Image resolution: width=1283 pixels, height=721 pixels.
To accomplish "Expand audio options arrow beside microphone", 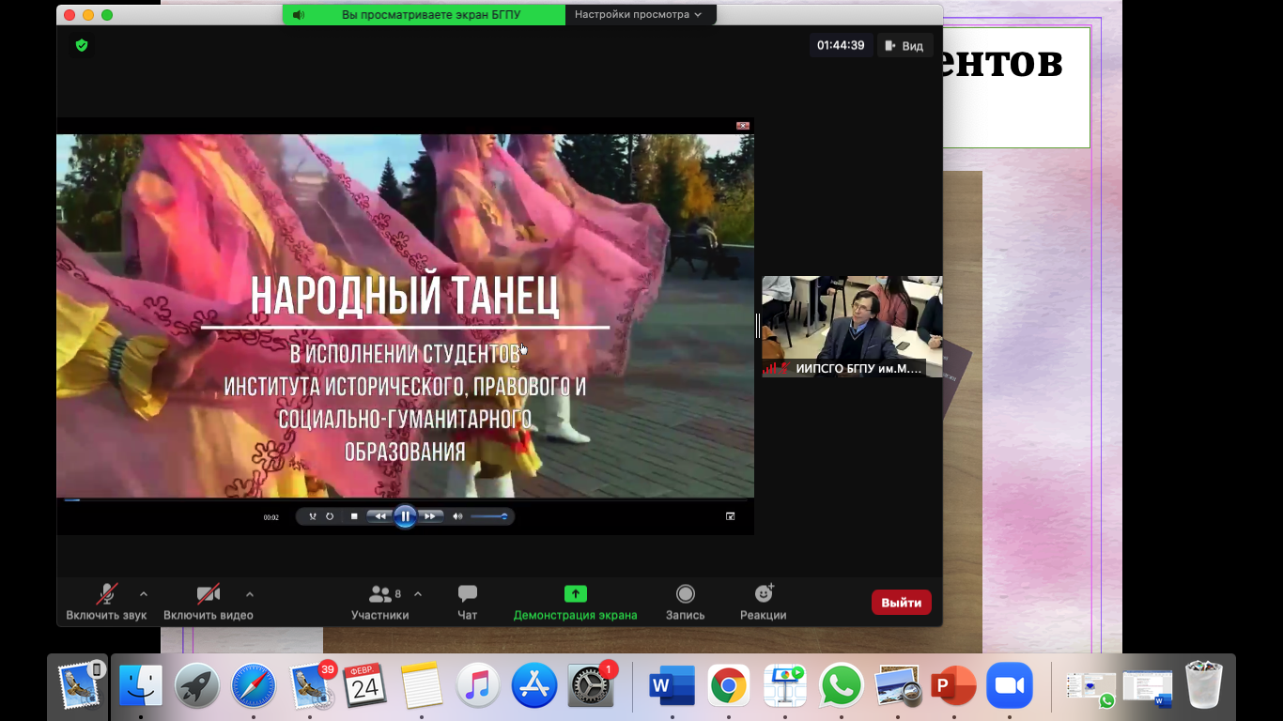I will click(144, 593).
